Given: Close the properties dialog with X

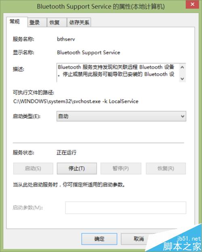Looking at the screenshot, I should (192, 4).
